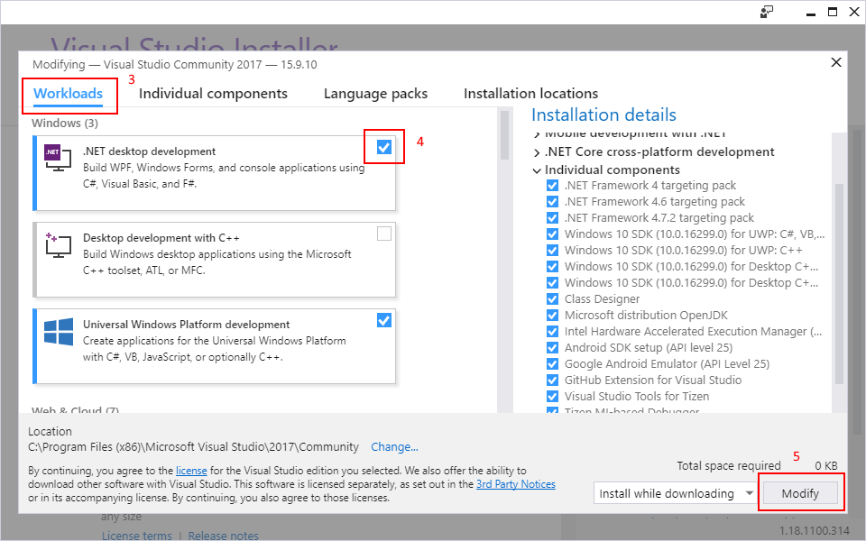Click the Installation details heading
Viewport: 866px width, 541px height.
pos(603,115)
